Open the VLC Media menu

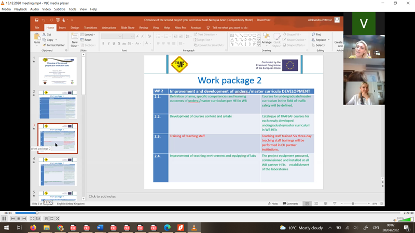[x=6, y=9]
